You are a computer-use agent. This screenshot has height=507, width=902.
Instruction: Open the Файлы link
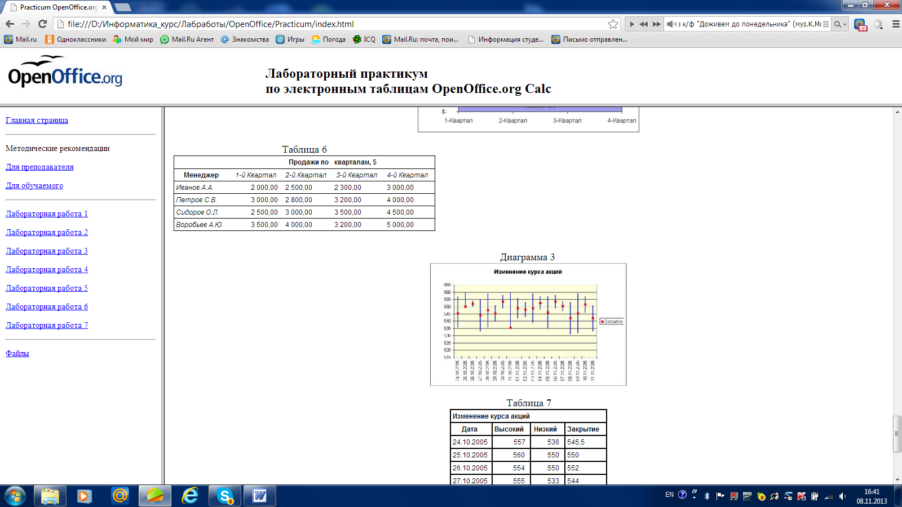[17, 353]
